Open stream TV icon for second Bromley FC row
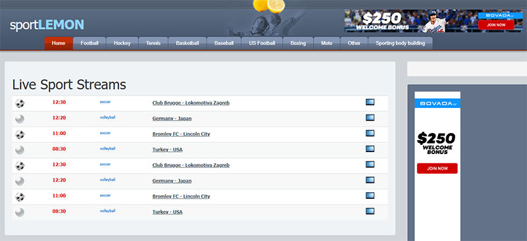This screenshot has height=241, width=527. [x=370, y=196]
